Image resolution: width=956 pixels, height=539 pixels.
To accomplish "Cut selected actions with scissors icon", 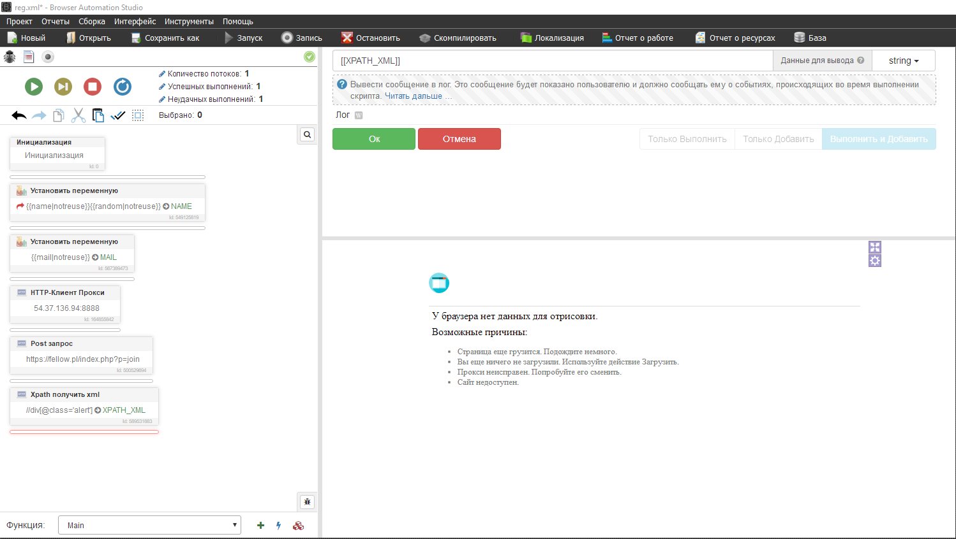I will tap(78, 115).
